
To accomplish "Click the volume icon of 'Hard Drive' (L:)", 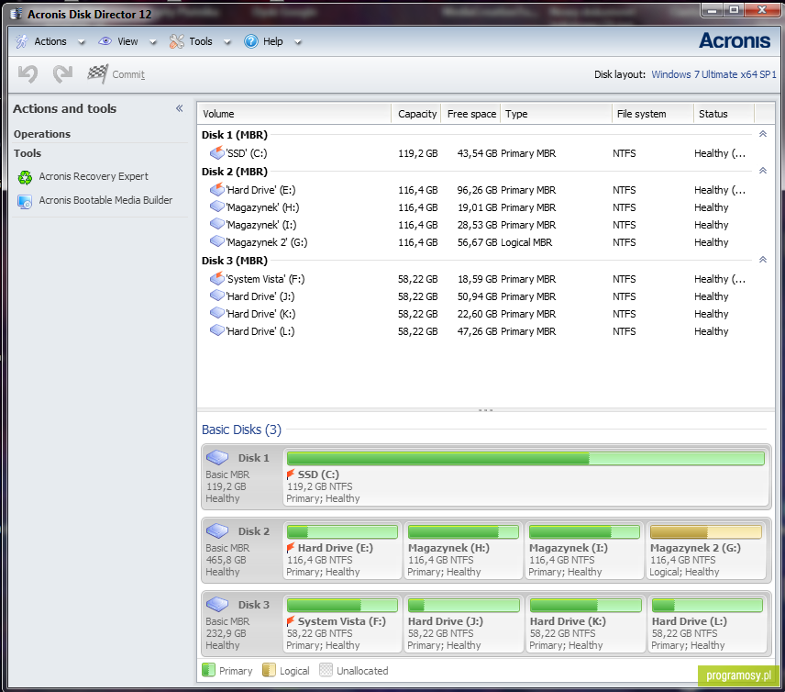I will click(x=216, y=330).
